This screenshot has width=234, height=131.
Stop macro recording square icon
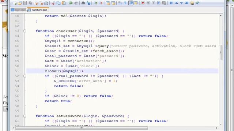(x=148, y=3)
